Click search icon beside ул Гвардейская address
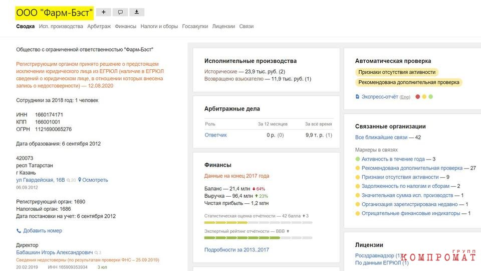Screen dimensions: 481x271 pos(69,180)
